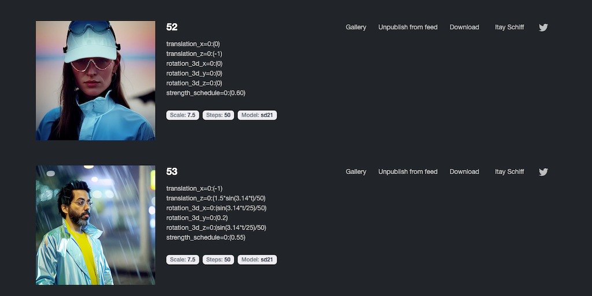Unpublish post 52 from feed

pyautogui.click(x=408, y=27)
